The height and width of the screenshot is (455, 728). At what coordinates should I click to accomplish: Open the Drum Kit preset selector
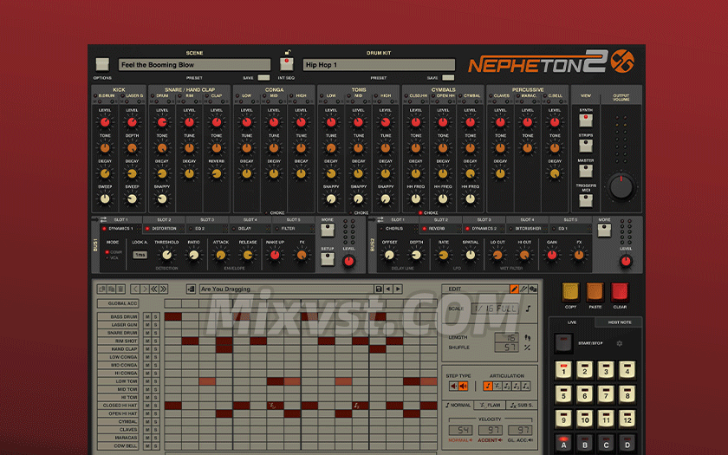378,65
